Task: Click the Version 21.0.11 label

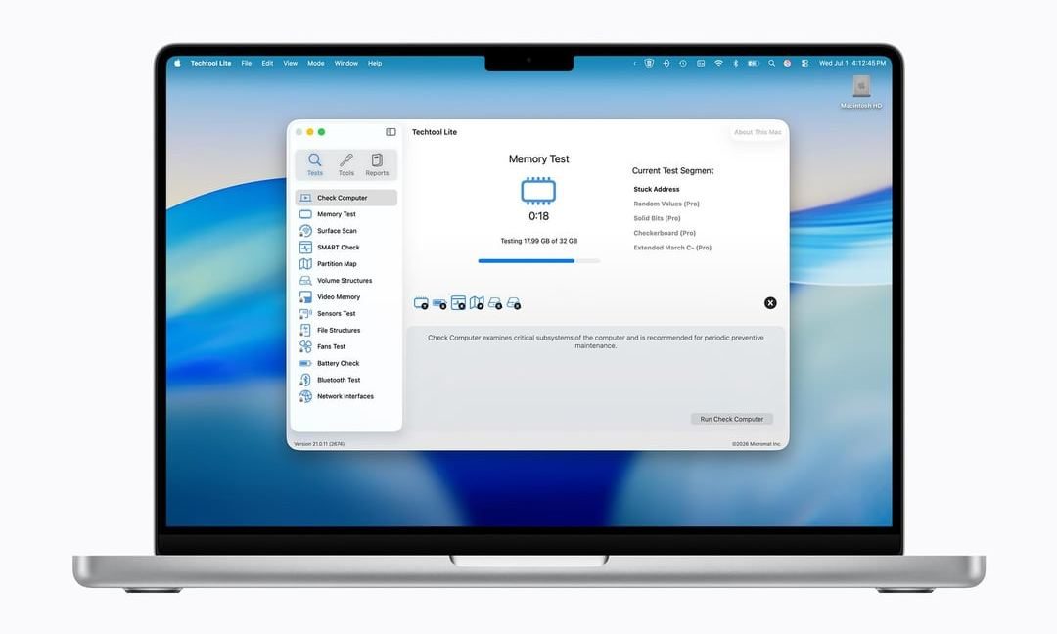Action: [319, 444]
